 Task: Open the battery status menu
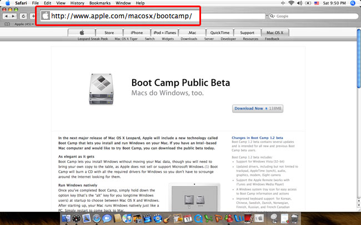click(x=308, y=3)
